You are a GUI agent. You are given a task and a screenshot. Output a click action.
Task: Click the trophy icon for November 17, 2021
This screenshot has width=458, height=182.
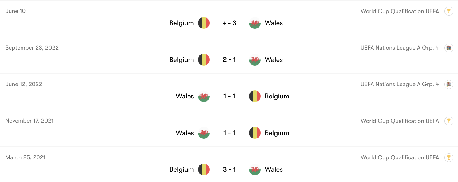pos(449,121)
